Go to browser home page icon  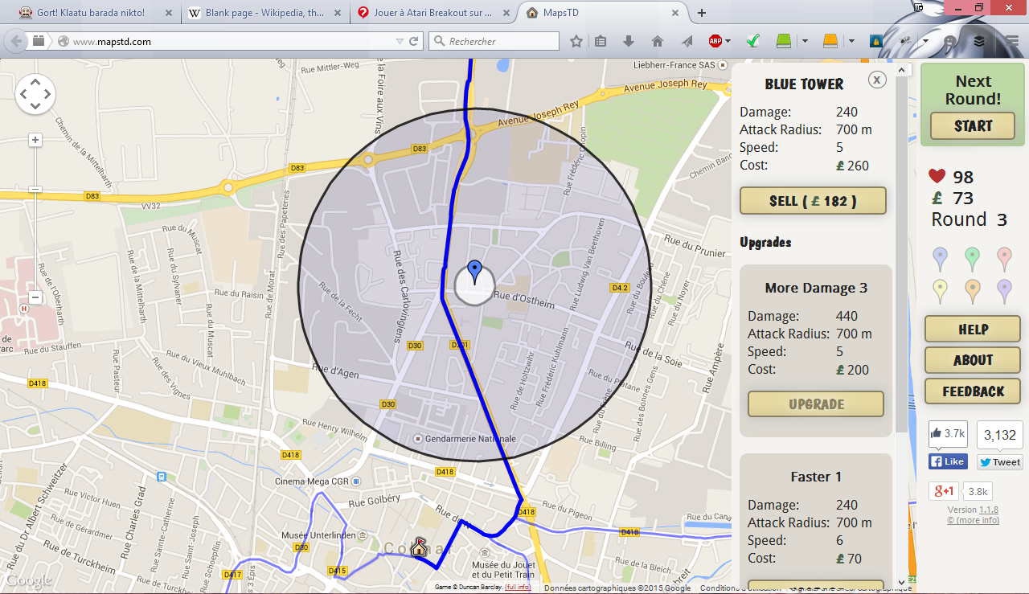pos(658,41)
